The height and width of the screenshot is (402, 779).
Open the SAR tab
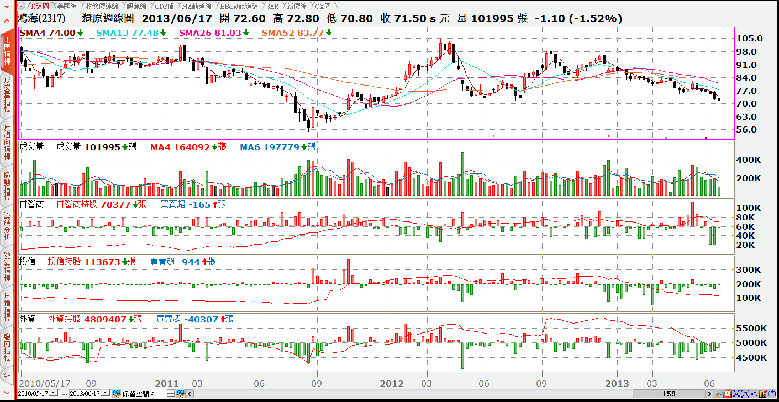click(272, 6)
